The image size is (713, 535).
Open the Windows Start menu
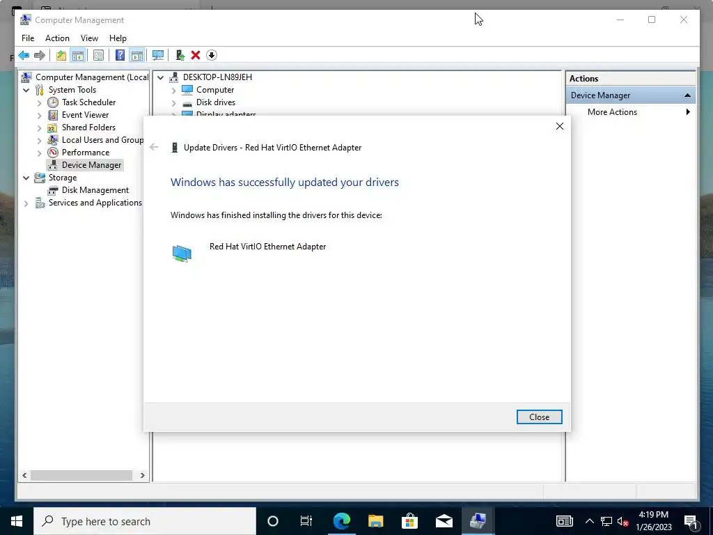(x=17, y=521)
